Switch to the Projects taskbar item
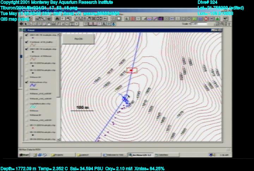The image size is (254, 171). click(58, 155)
